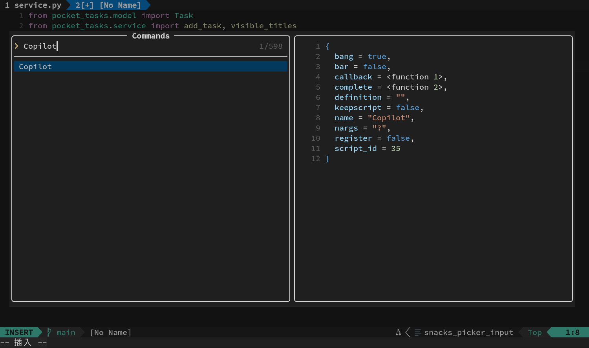Image resolution: width=589 pixels, height=348 pixels.
Task: Switch to the [No Name] tab
Action: 108,5
